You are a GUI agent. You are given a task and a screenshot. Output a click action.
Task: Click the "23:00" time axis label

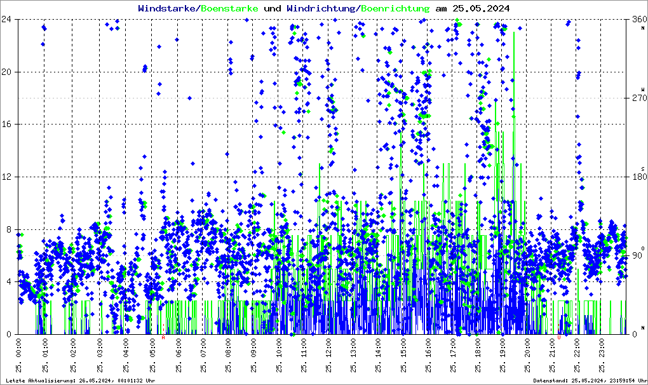(602, 348)
